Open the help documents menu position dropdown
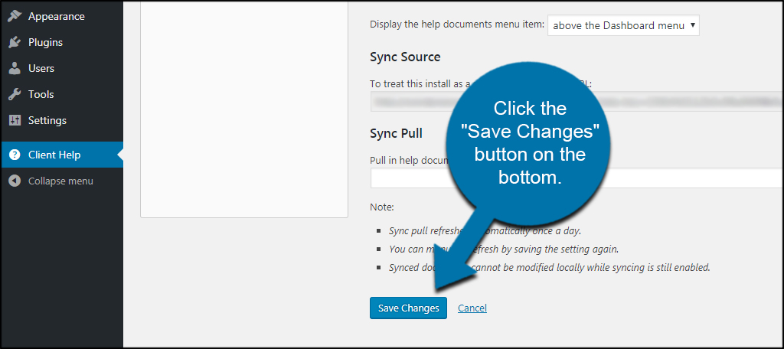Image resolution: width=784 pixels, height=349 pixels. tap(623, 25)
